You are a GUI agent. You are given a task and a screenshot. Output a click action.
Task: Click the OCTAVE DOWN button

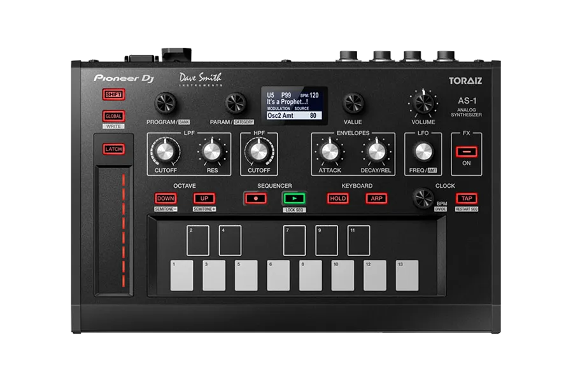166,199
